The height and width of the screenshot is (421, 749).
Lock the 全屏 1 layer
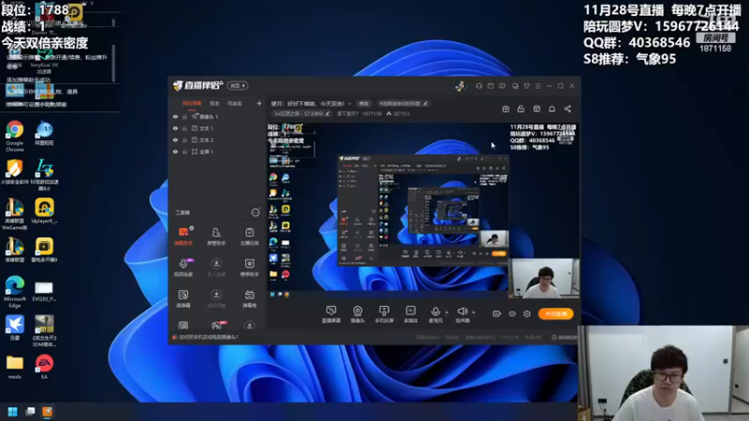pos(184,152)
